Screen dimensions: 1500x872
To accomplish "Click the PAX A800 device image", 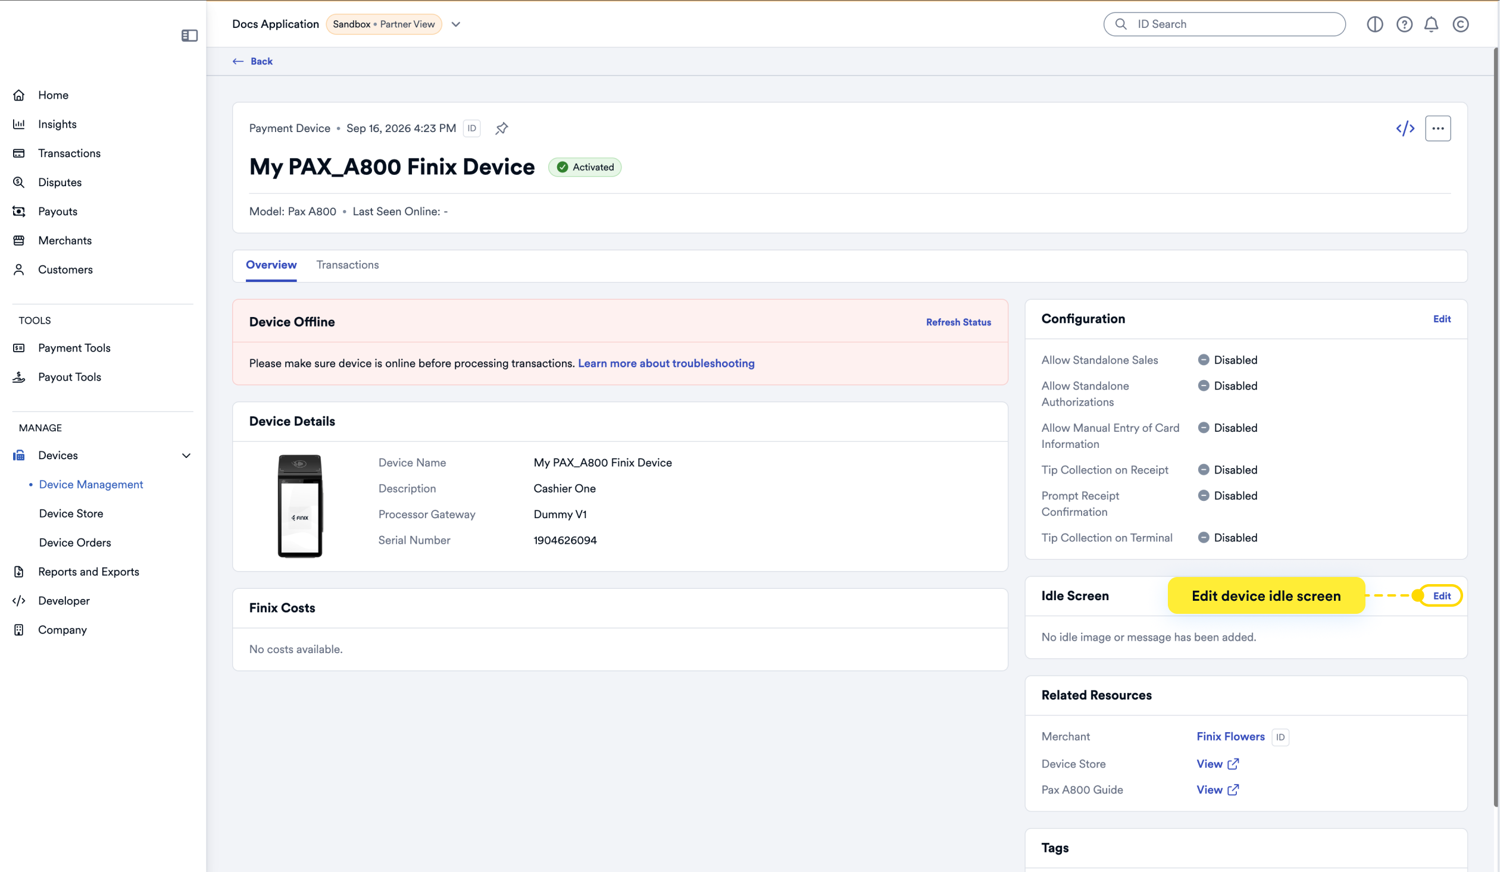I will tap(300, 506).
